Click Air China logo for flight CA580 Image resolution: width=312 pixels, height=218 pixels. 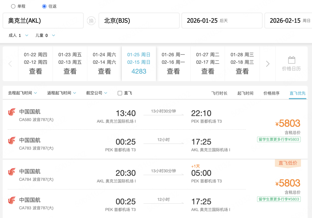[x=12, y=112]
